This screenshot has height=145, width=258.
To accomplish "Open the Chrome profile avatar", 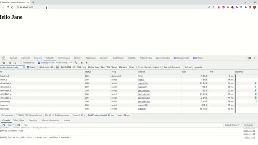I will tap(254, 7).
